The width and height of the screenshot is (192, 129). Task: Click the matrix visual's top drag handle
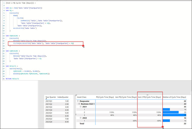147,95
